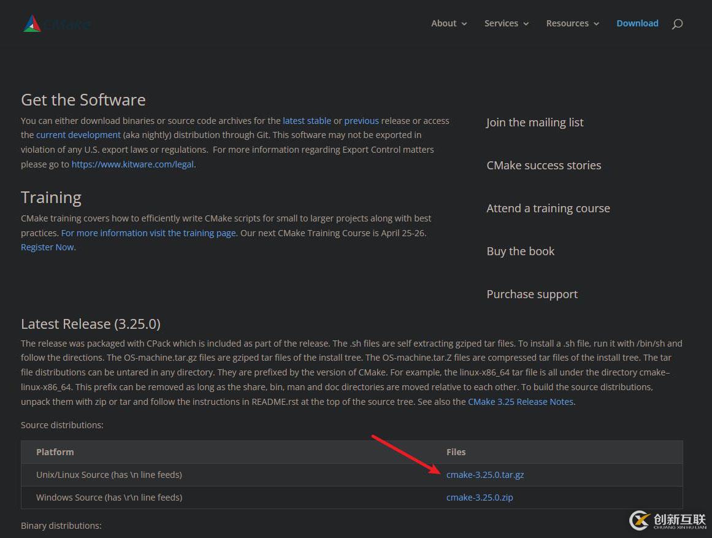
Task: Open the current development link
Action: pyautogui.click(x=78, y=135)
